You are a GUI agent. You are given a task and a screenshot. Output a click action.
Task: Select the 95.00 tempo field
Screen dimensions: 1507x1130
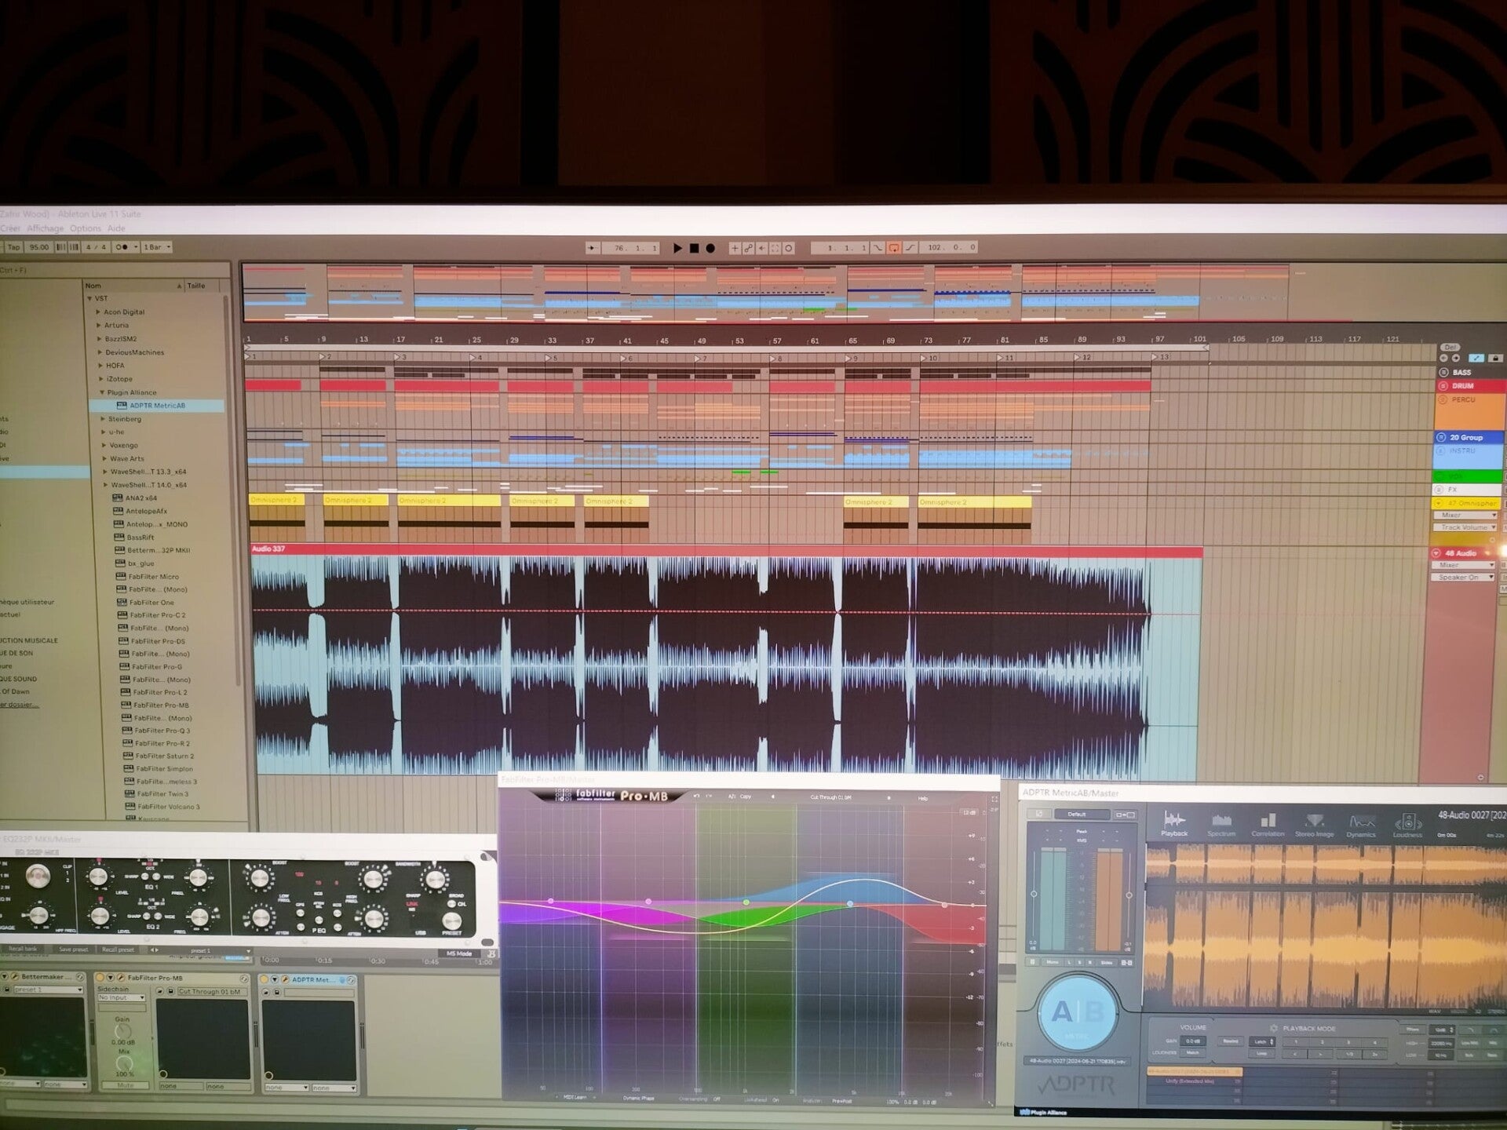tap(38, 247)
